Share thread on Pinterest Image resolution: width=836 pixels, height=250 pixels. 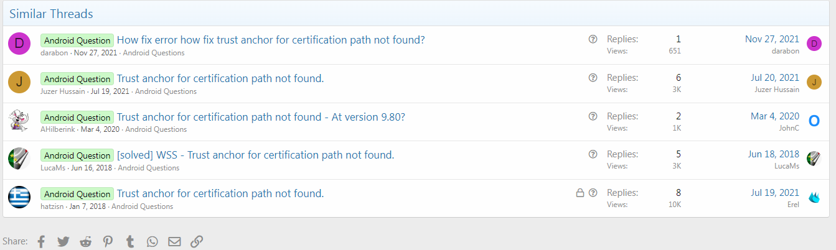point(108,241)
